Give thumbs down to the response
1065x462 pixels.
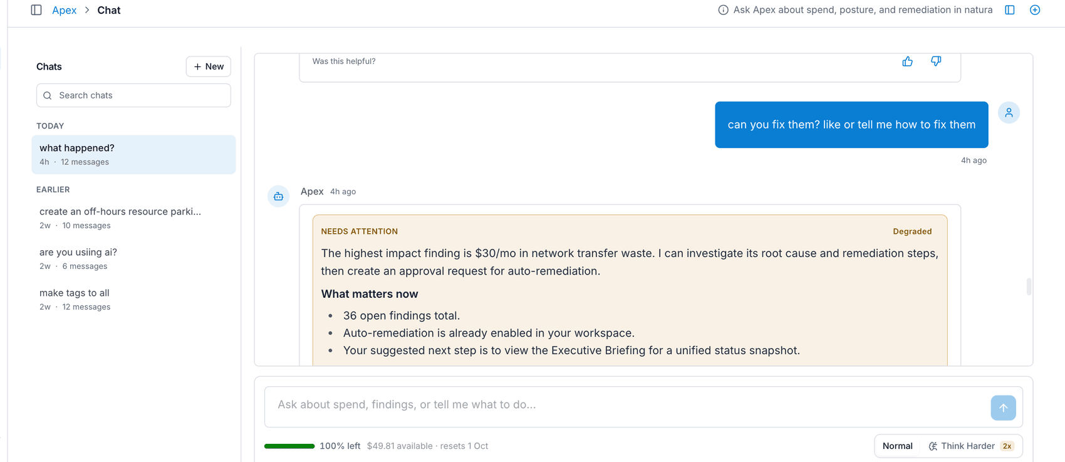(936, 61)
